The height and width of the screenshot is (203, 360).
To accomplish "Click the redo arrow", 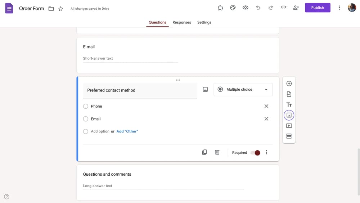I will [x=271, y=8].
